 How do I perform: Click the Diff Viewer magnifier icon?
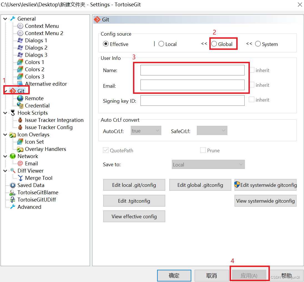13,171
